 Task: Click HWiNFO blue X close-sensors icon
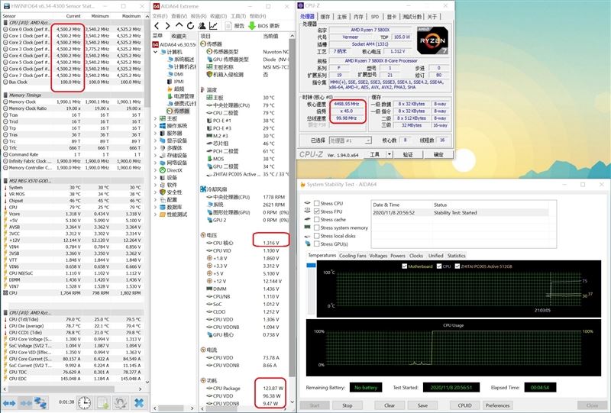pyautogui.click(x=139, y=403)
